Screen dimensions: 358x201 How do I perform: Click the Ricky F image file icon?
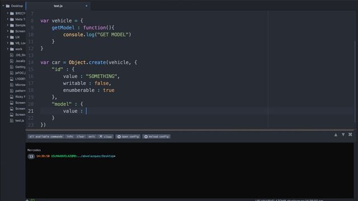tap(12, 97)
